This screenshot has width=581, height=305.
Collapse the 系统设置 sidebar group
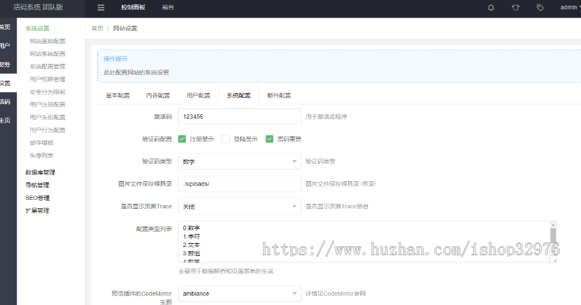tap(37, 28)
